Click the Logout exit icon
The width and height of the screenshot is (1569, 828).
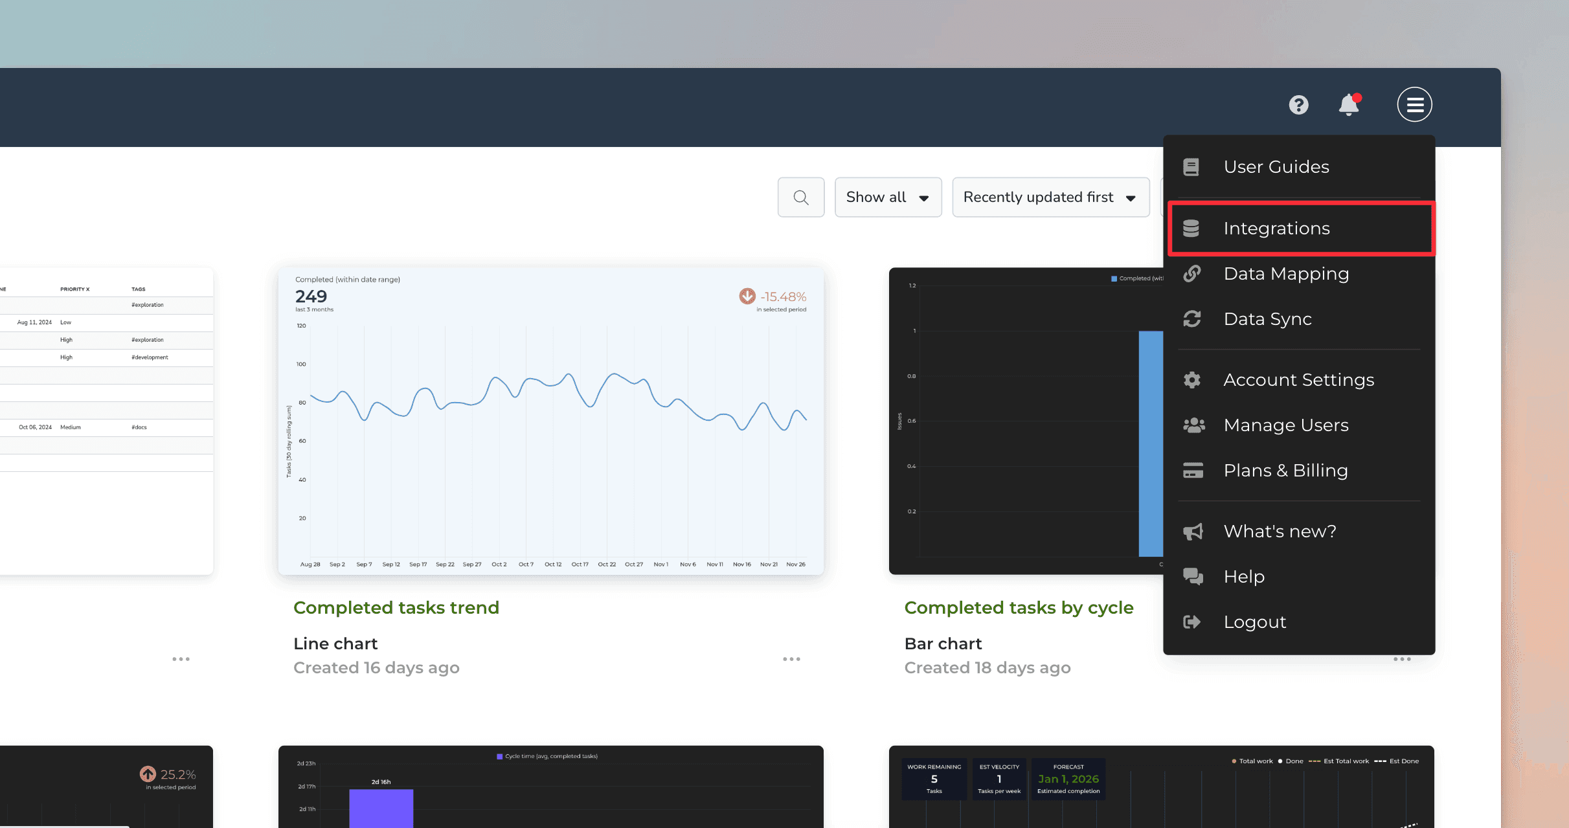click(x=1191, y=622)
